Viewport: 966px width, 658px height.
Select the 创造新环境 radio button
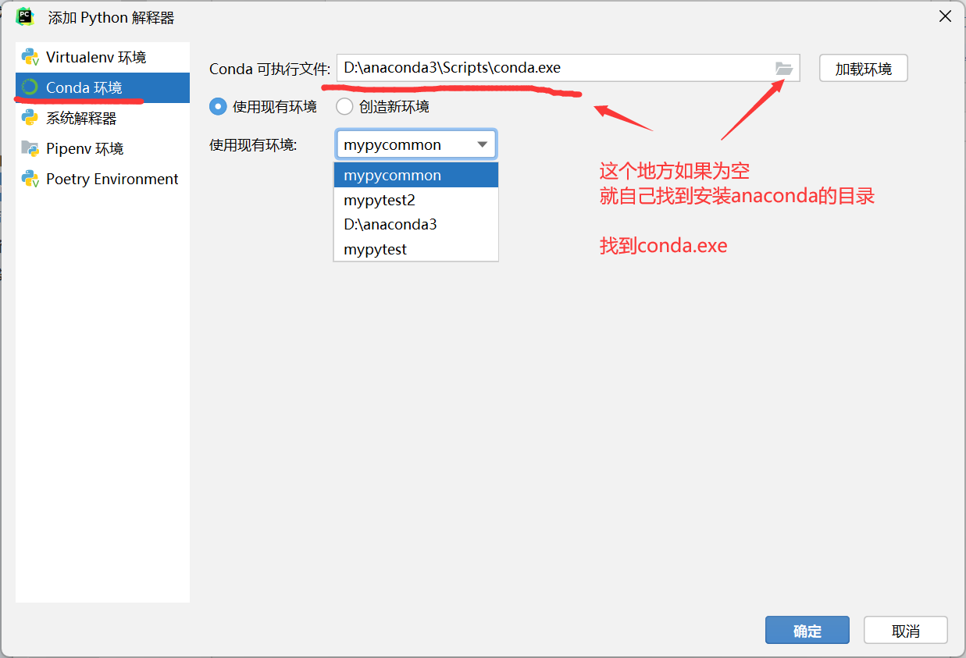click(x=344, y=106)
